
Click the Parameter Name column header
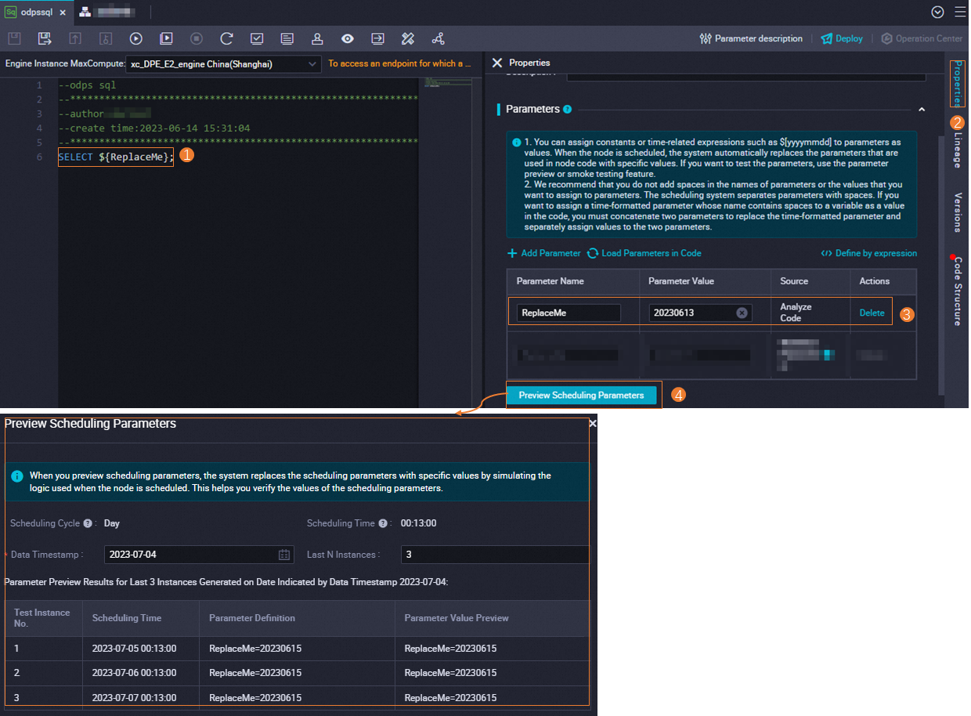click(x=550, y=280)
